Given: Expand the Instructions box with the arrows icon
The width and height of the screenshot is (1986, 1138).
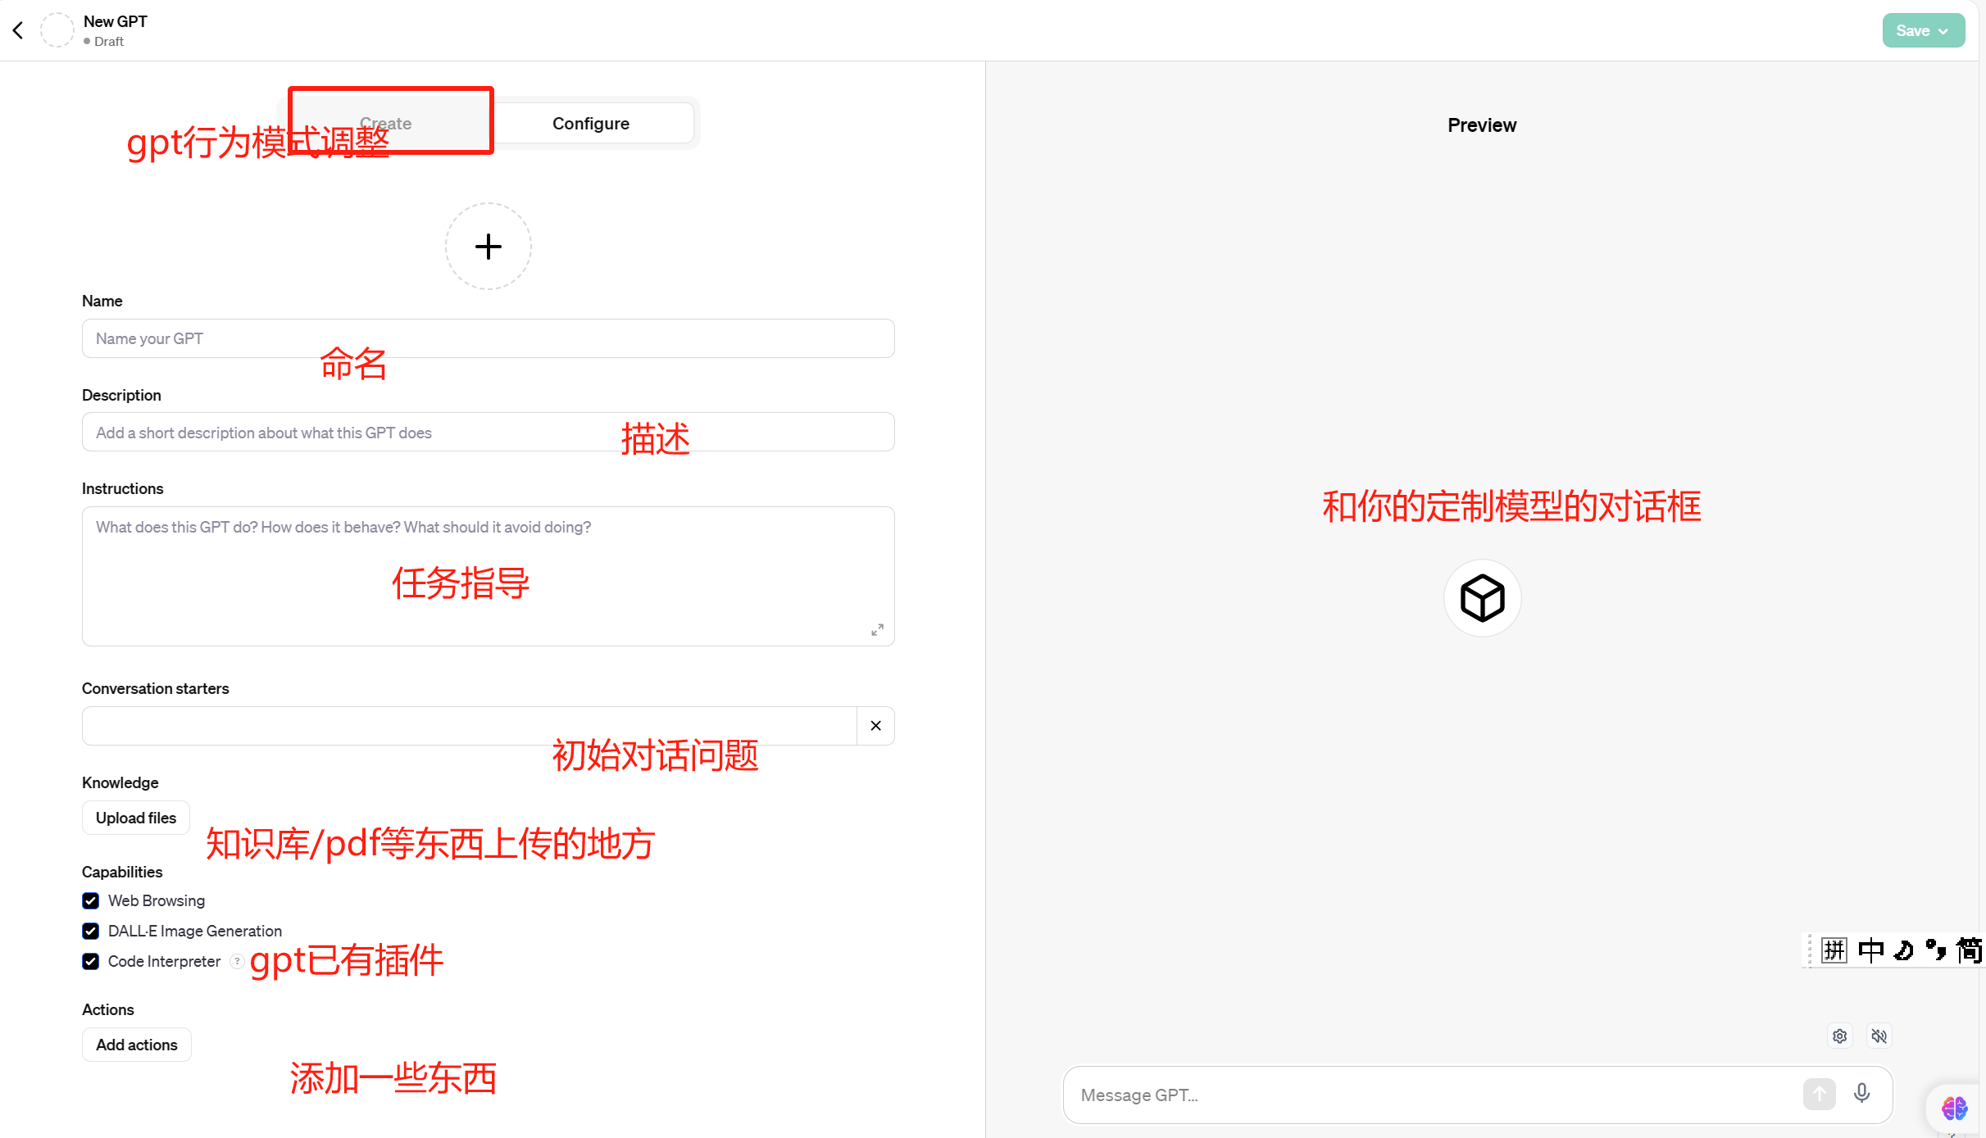Looking at the screenshot, I should (x=877, y=629).
